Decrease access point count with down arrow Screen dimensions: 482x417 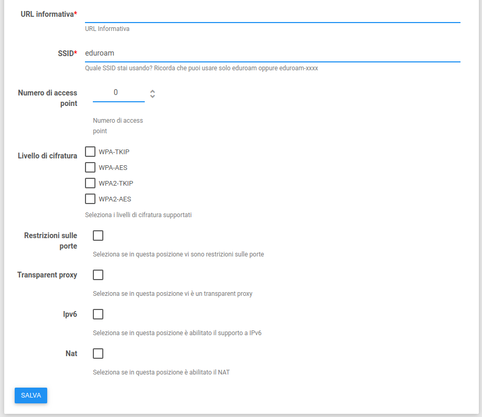point(153,97)
